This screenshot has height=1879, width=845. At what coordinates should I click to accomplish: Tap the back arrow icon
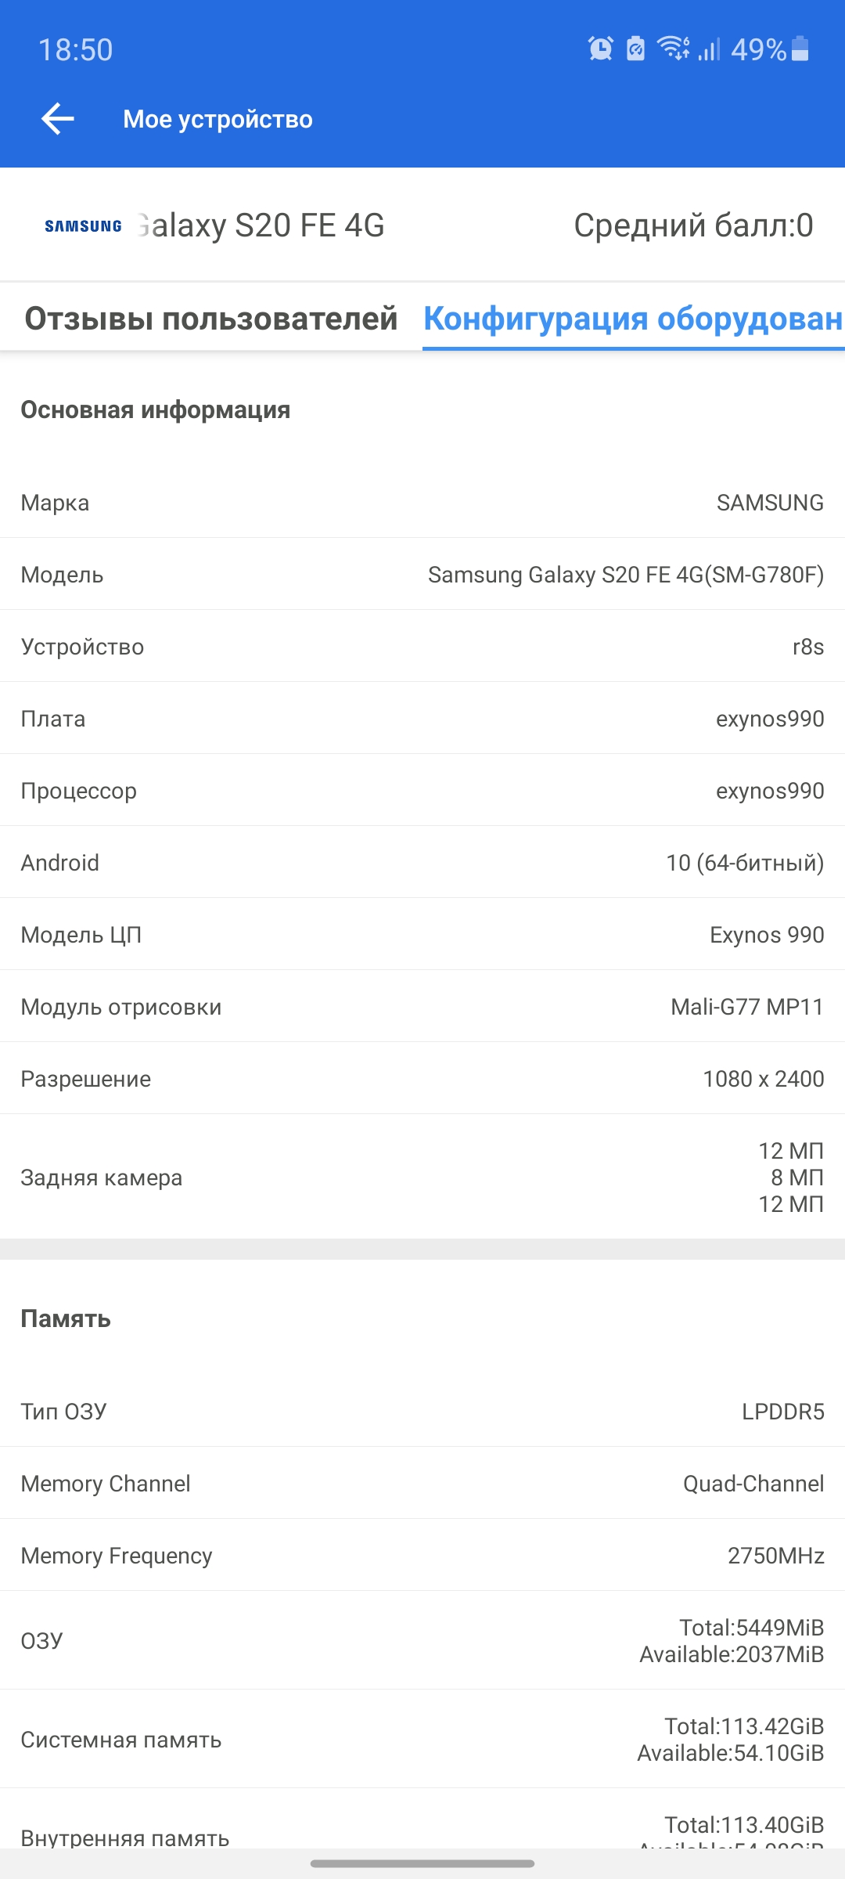pos(58,119)
